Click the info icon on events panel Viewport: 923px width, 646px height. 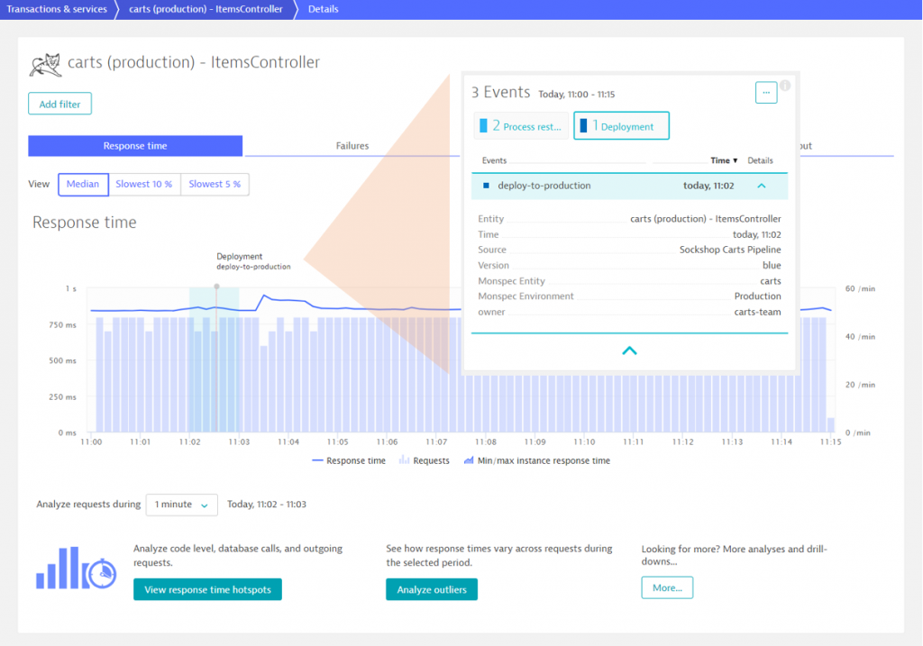785,86
